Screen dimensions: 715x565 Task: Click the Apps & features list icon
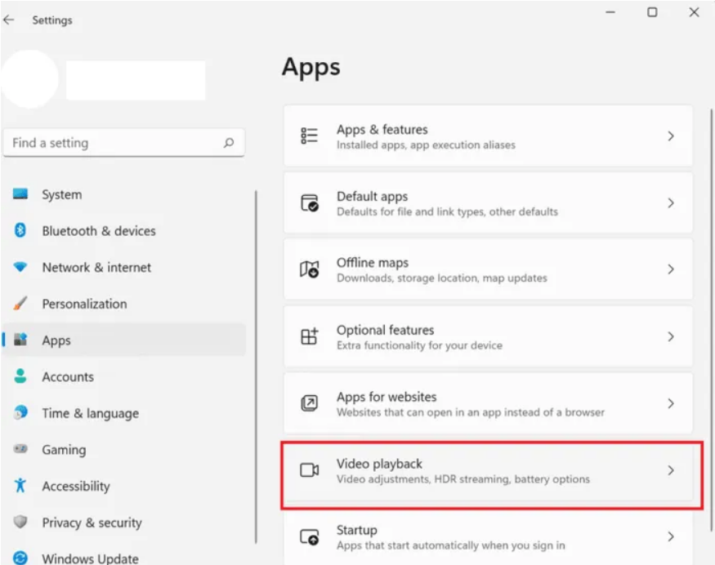pyautogui.click(x=309, y=136)
